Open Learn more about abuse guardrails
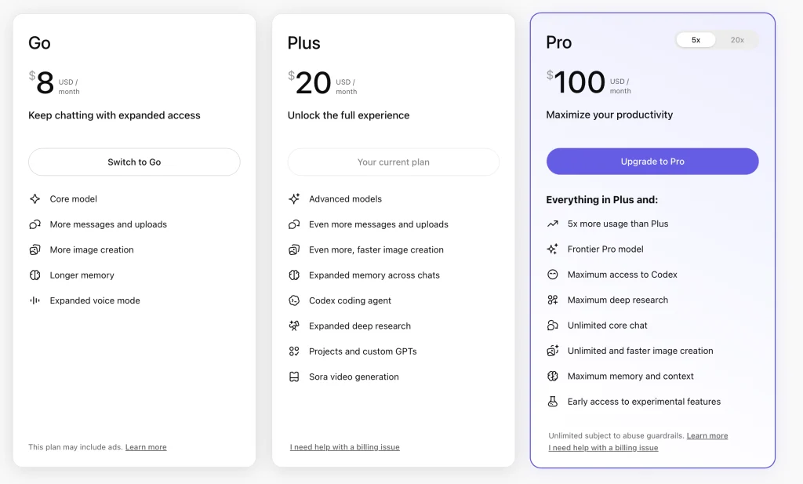803x484 pixels. tap(707, 436)
